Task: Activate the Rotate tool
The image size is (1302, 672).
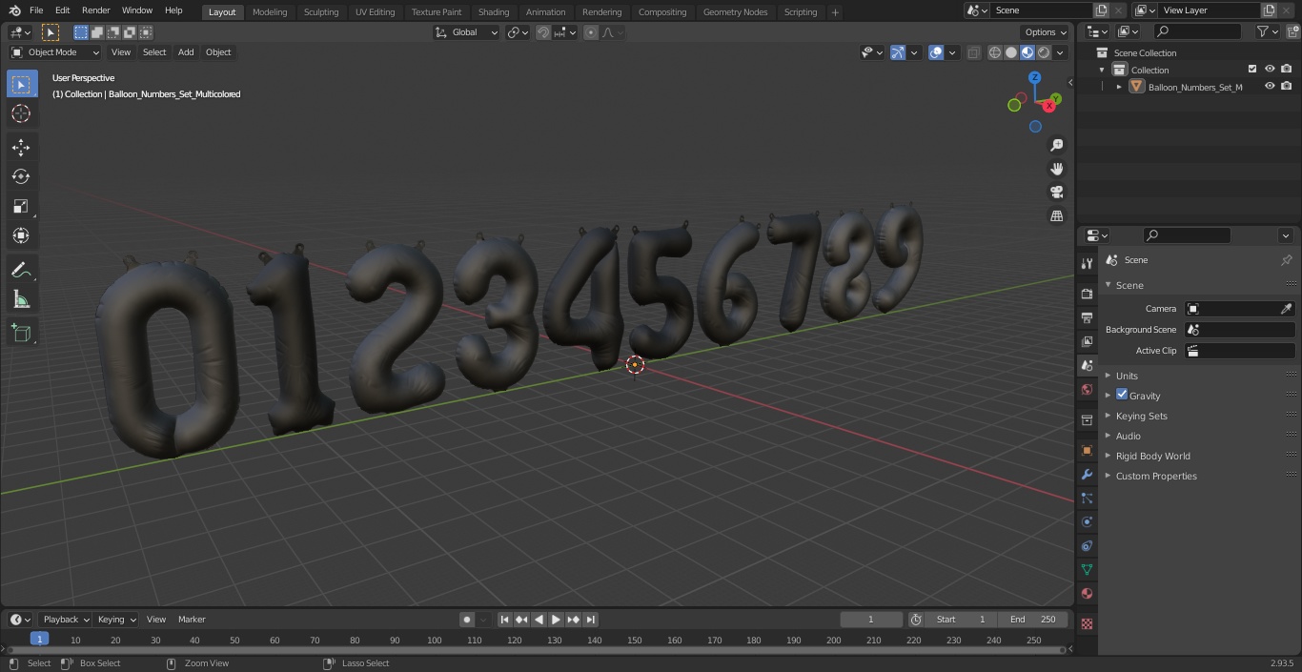Action: [21, 176]
